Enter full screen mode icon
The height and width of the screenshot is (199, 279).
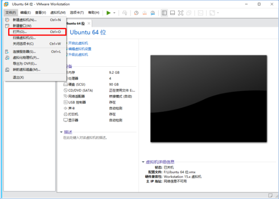[x=180, y=13]
